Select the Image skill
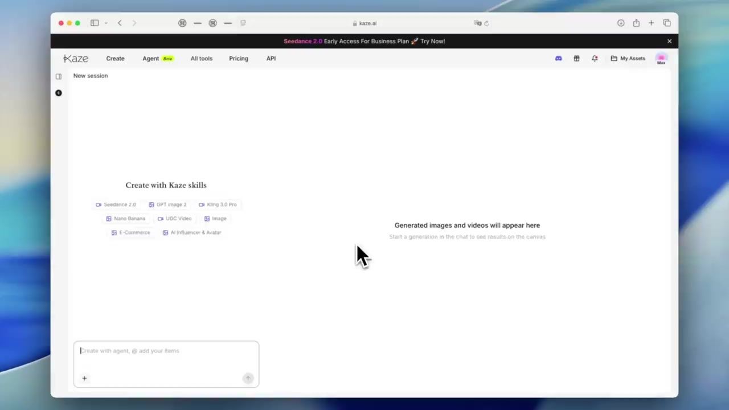This screenshot has height=410, width=729. pyautogui.click(x=215, y=219)
